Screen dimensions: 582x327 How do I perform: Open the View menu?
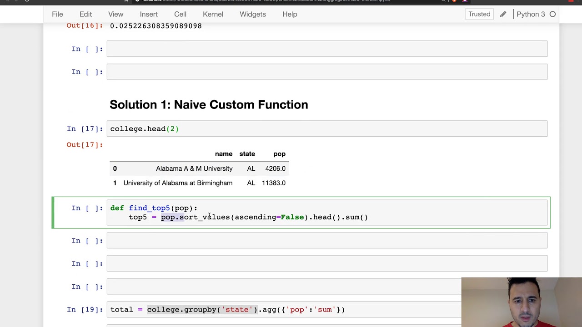pos(115,14)
